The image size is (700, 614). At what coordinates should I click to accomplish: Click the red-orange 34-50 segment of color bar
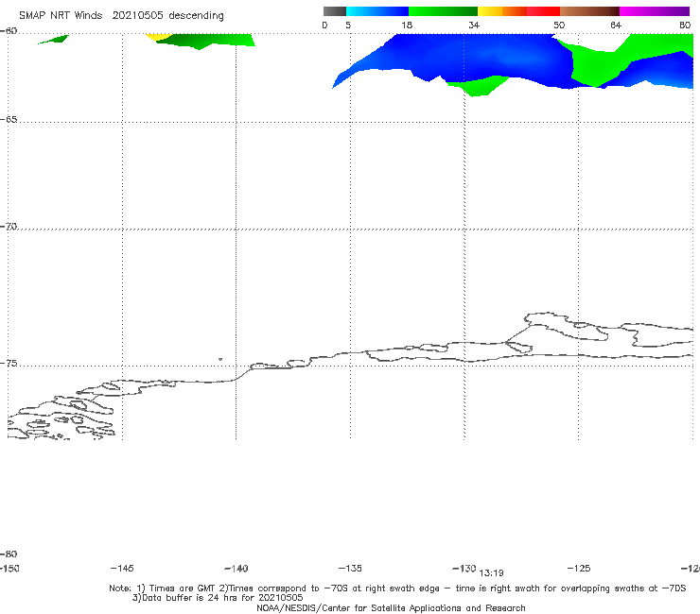(x=518, y=11)
